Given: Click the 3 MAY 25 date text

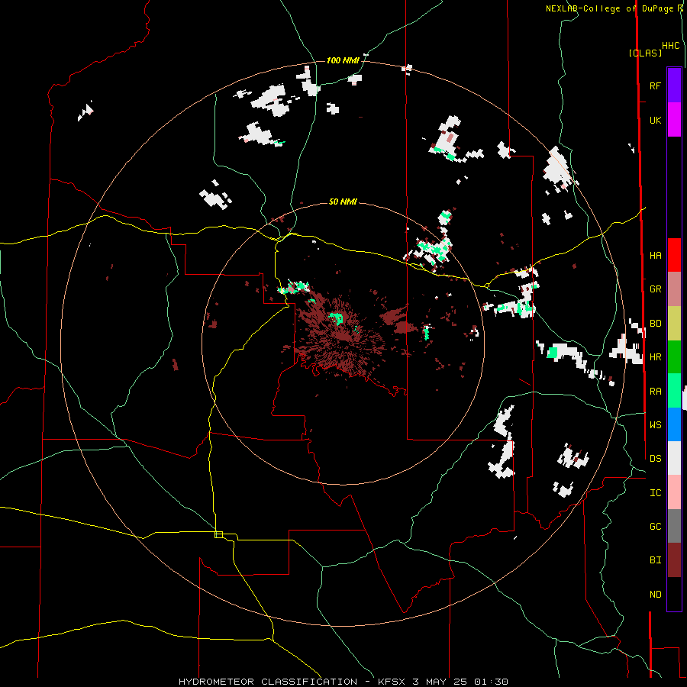Looking at the screenshot, I should tap(440, 682).
